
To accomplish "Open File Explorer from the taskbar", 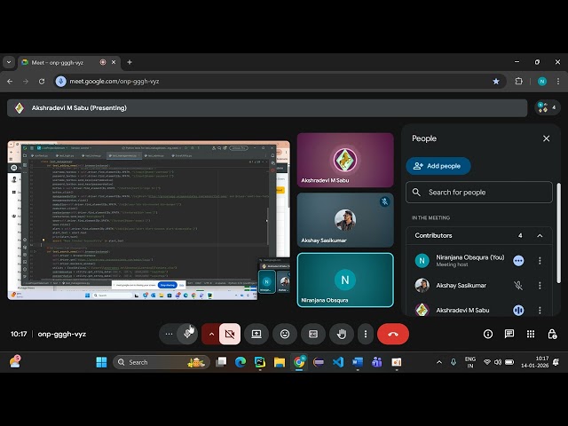I will [280, 362].
